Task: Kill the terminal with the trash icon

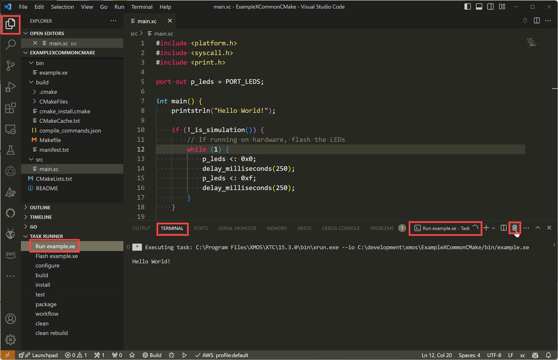Action: point(515,228)
